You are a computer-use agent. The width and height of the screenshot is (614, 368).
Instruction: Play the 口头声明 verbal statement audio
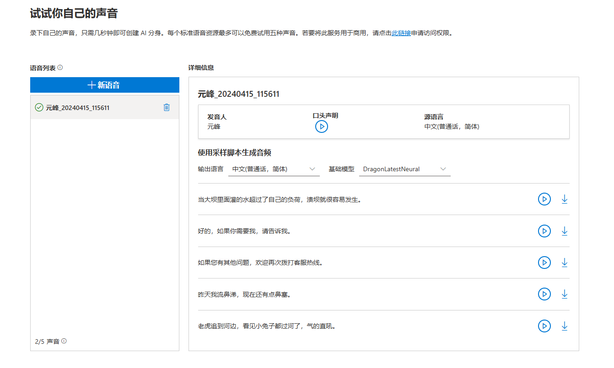pyautogui.click(x=322, y=126)
